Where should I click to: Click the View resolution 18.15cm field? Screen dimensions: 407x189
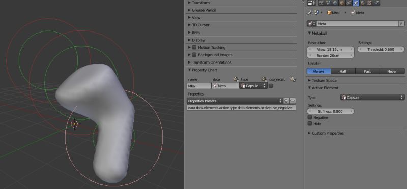coord(330,49)
